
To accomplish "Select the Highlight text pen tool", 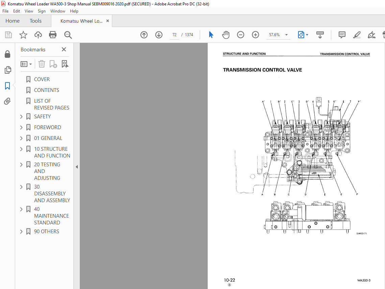I will 357,35.
